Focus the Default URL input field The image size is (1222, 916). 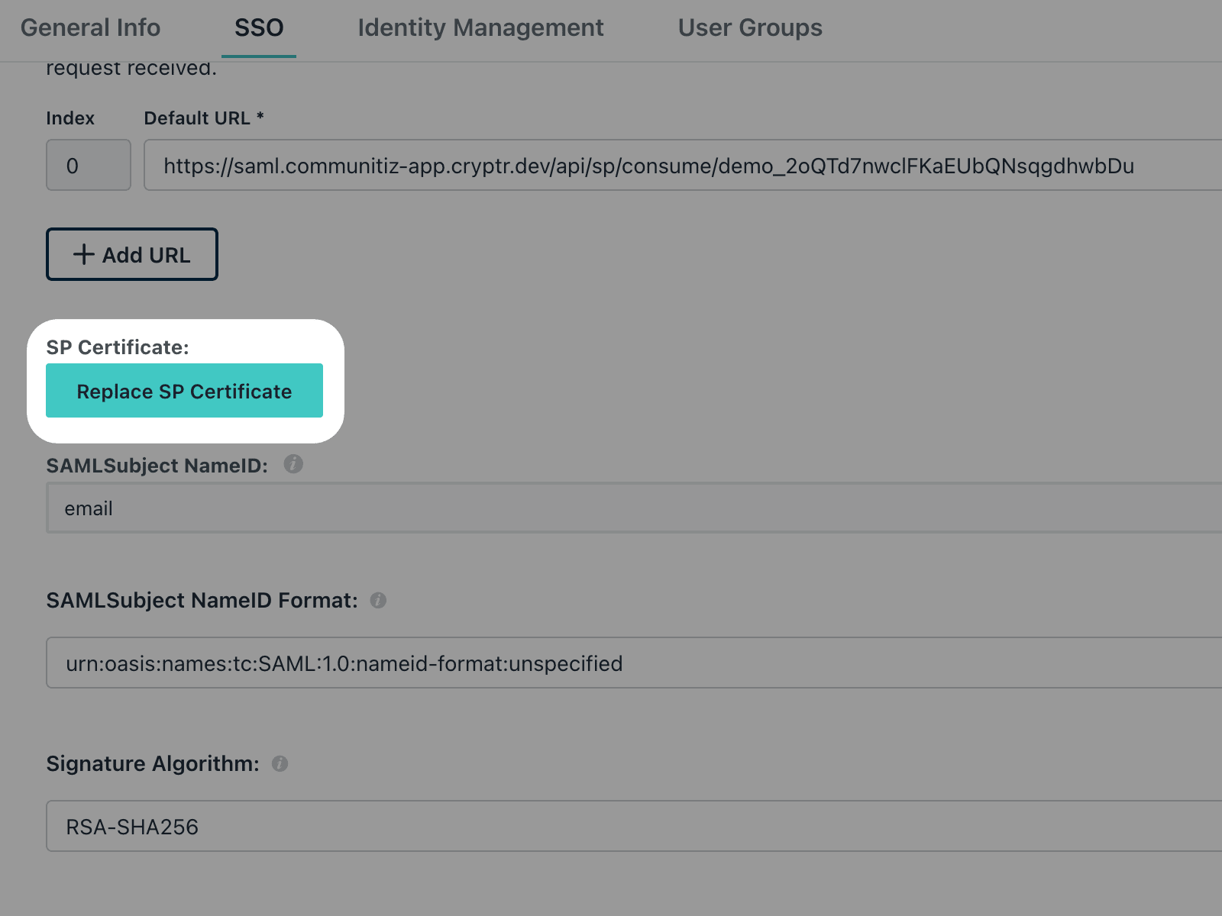click(x=680, y=165)
